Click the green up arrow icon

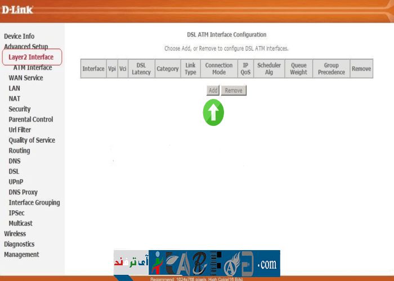(x=213, y=112)
